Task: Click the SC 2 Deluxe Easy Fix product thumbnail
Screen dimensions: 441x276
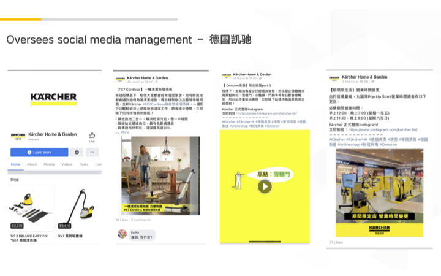Action: pos(31,208)
